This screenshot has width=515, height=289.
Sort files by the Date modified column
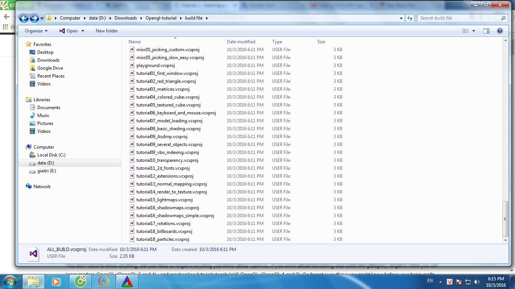(x=241, y=42)
